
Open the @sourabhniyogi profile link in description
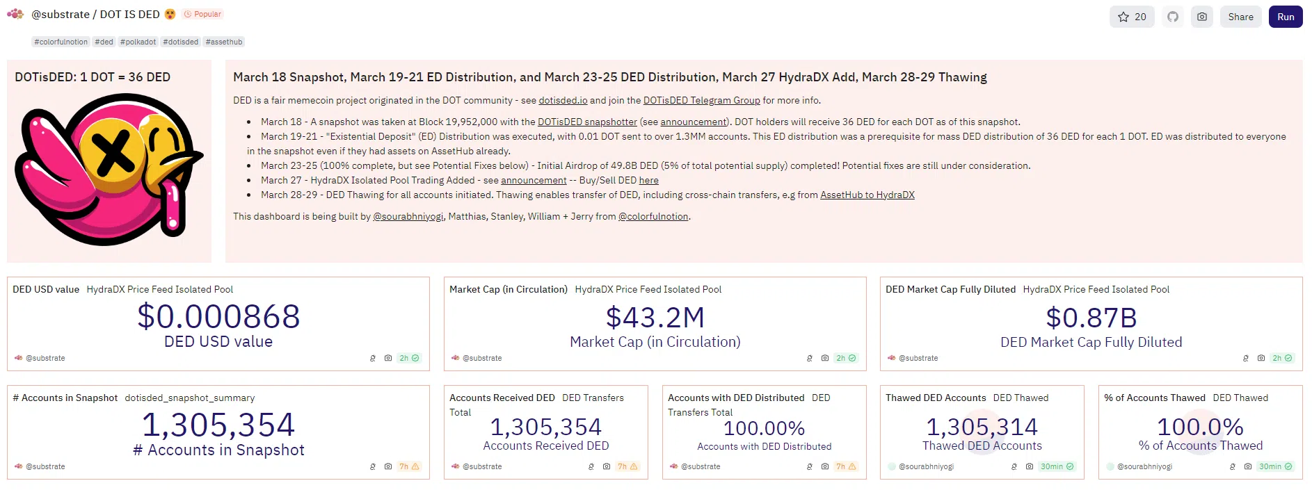point(408,217)
